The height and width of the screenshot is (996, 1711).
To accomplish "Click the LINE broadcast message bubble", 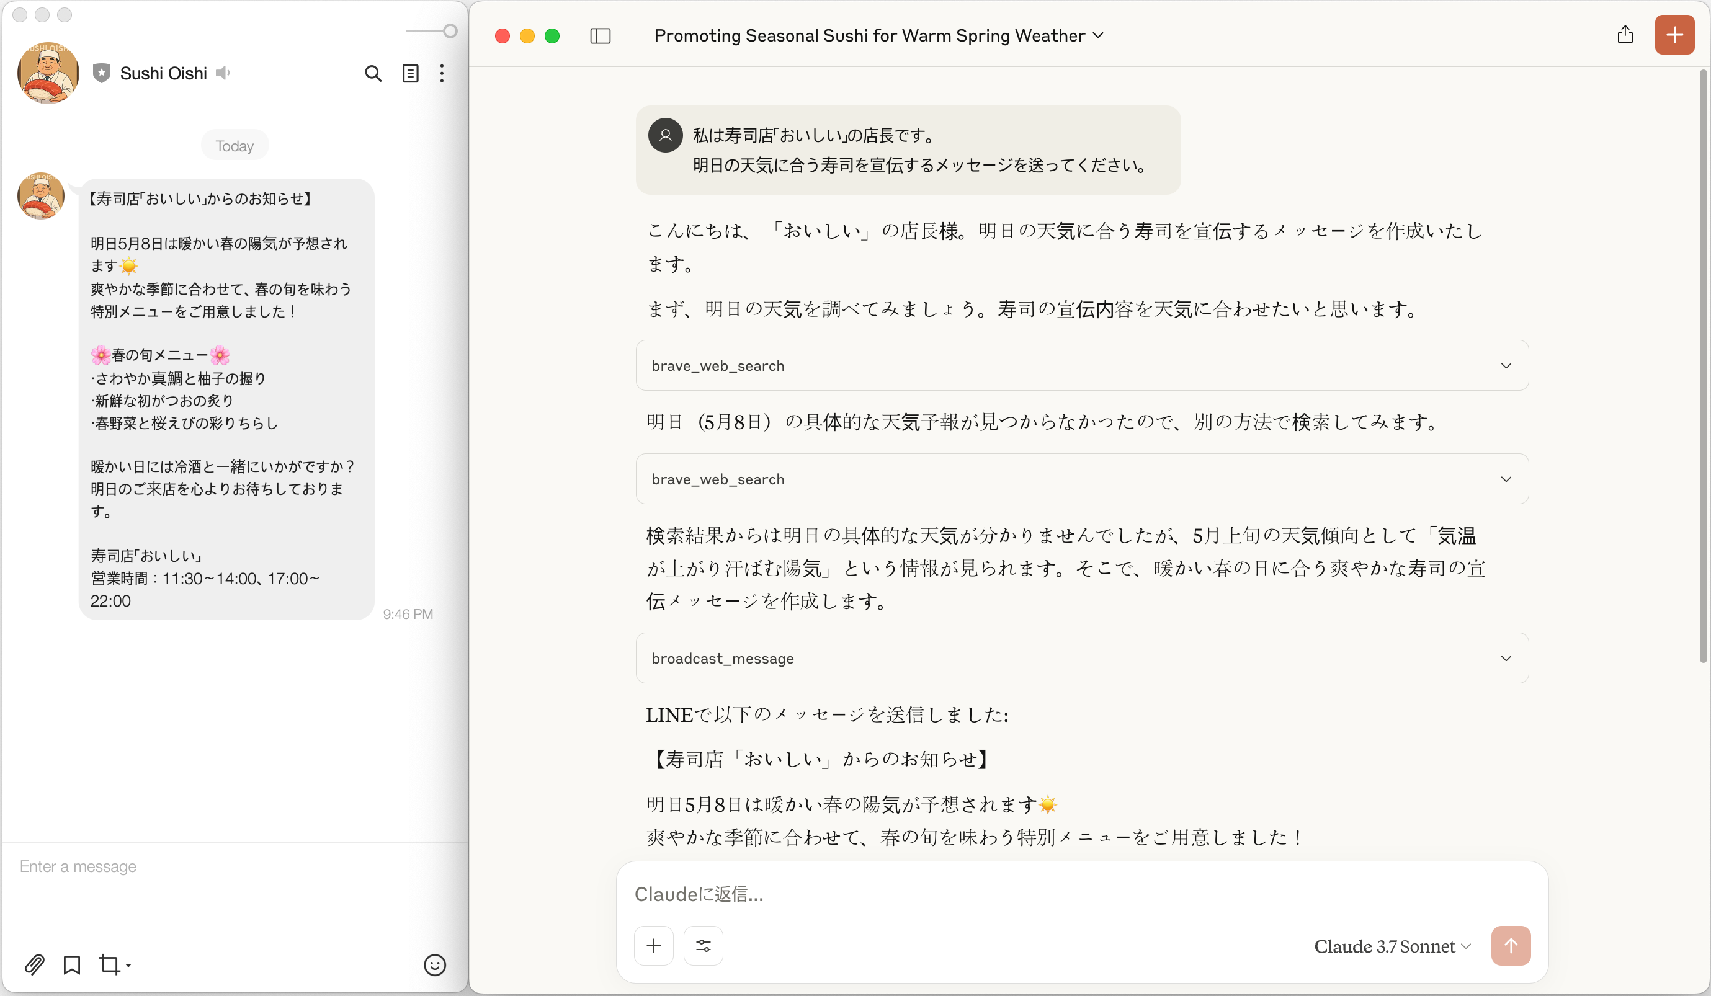I will (x=226, y=399).
